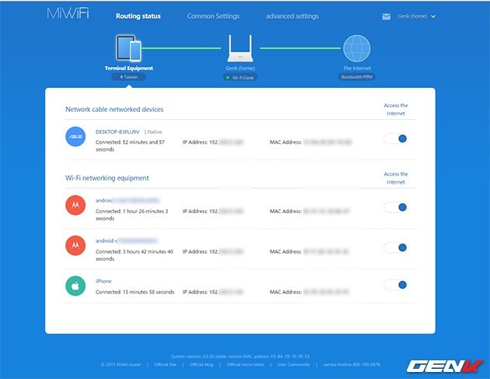Click the Genk (home) router label
Screen dimensions: 490x379
[240, 68]
